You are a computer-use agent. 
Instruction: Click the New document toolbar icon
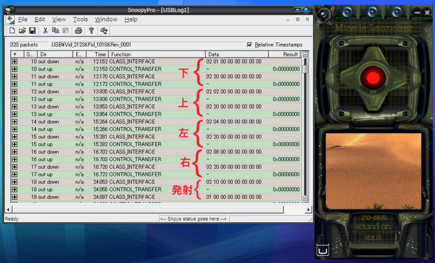tap(12, 30)
